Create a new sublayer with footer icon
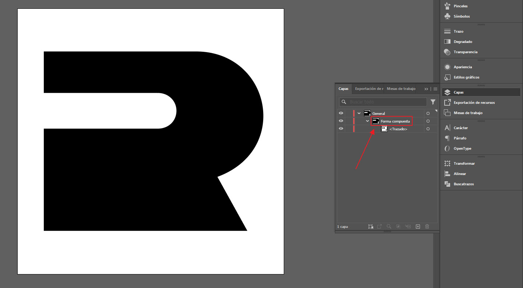 click(408, 227)
